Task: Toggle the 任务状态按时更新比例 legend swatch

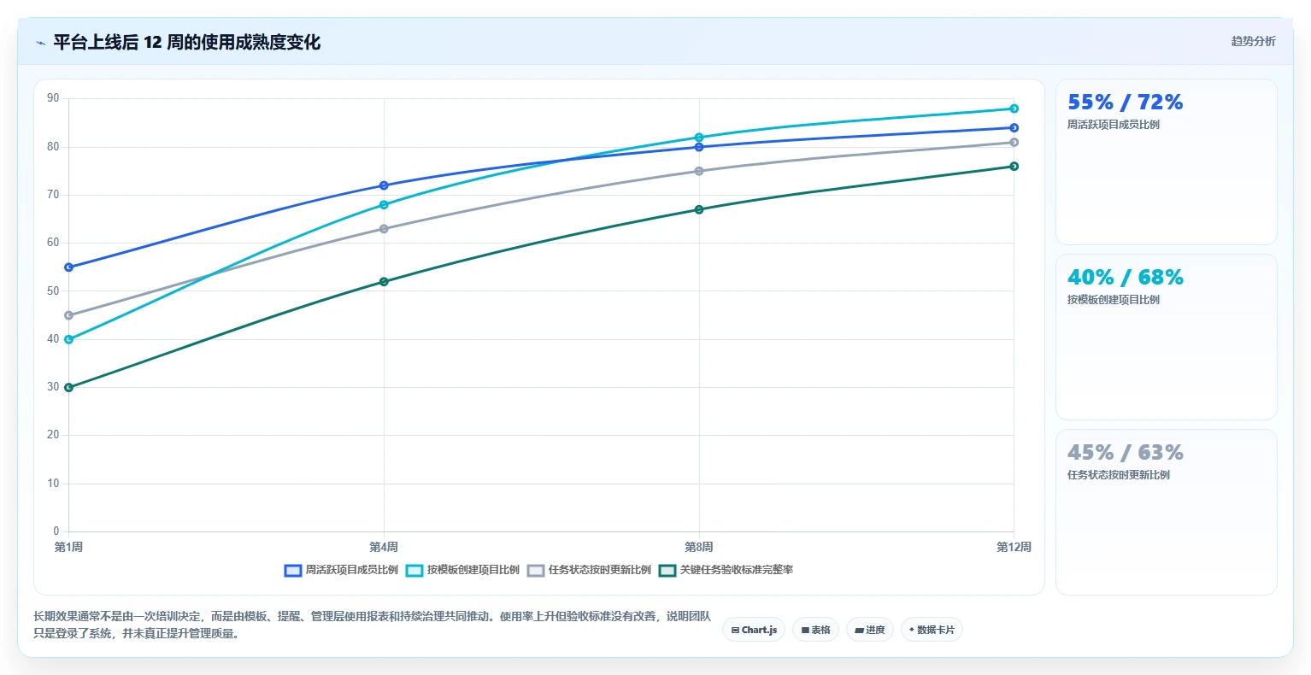Action: [x=536, y=570]
